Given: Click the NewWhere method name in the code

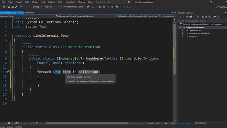Looking at the screenshot, I should (x=94, y=58).
